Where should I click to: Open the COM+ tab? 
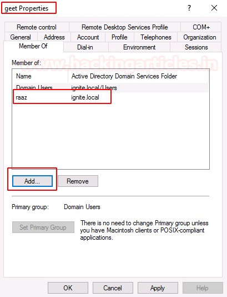(201, 27)
